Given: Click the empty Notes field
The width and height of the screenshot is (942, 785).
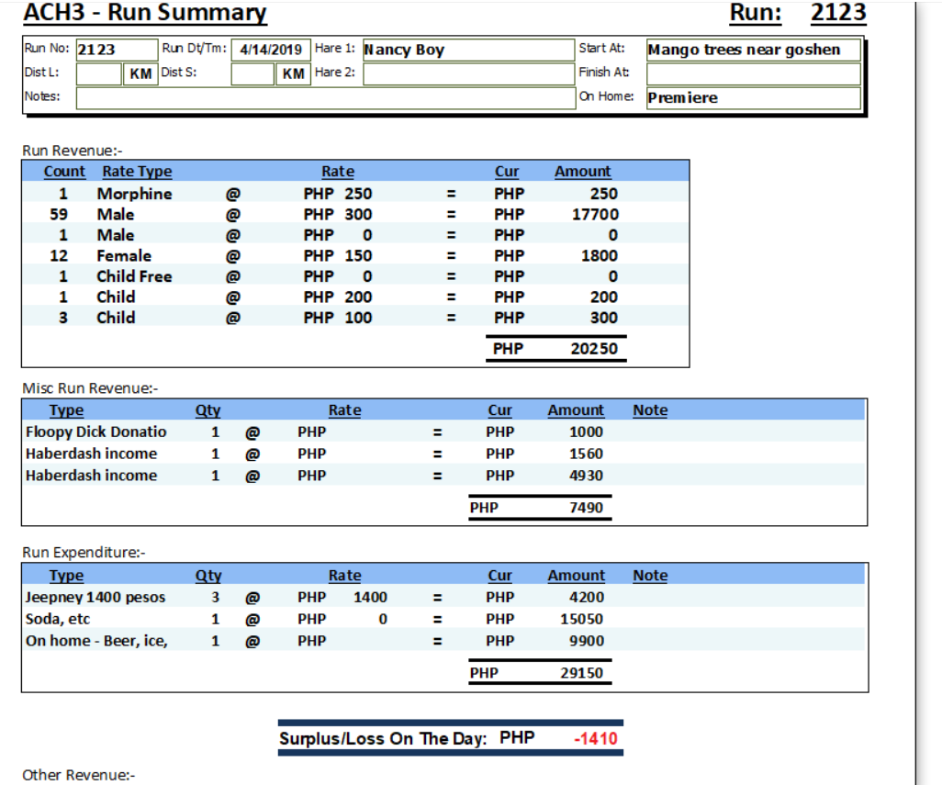Looking at the screenshot, I should [324, 97].
